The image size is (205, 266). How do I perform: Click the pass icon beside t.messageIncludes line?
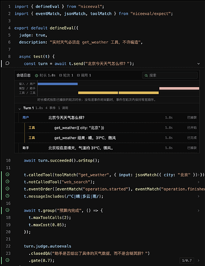click(x=7, y=196)
